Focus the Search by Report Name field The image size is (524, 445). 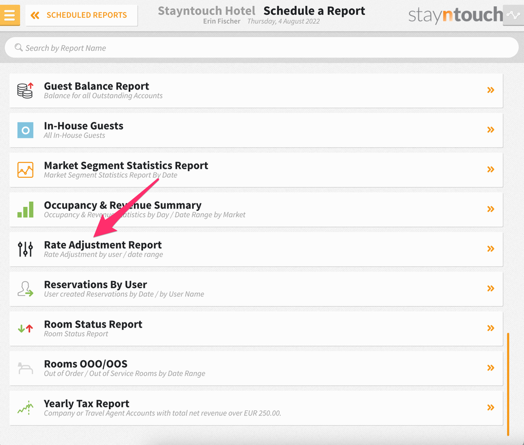click(x=261, y=47)
